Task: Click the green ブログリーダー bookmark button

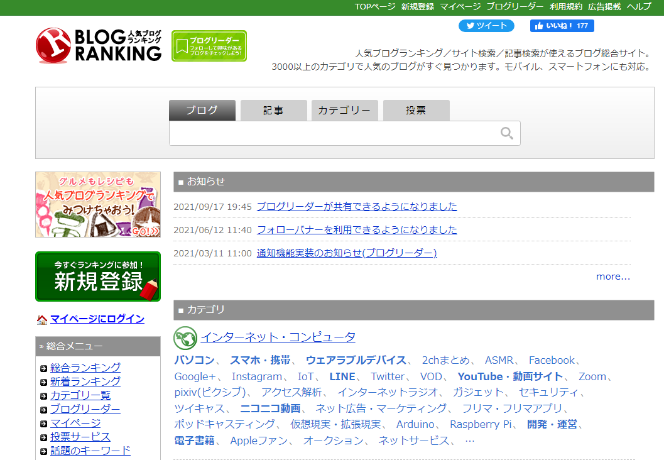Action: [209, 46]
